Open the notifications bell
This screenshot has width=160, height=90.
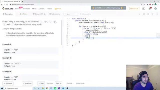coord(149,9)
